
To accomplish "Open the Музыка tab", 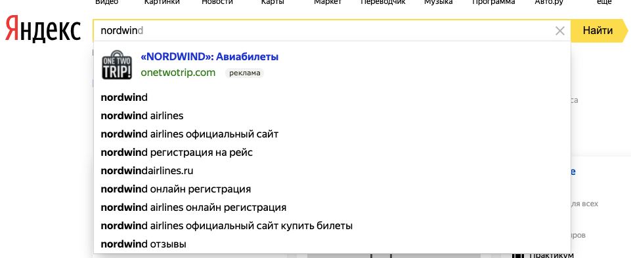I will [x=438, y=3].
